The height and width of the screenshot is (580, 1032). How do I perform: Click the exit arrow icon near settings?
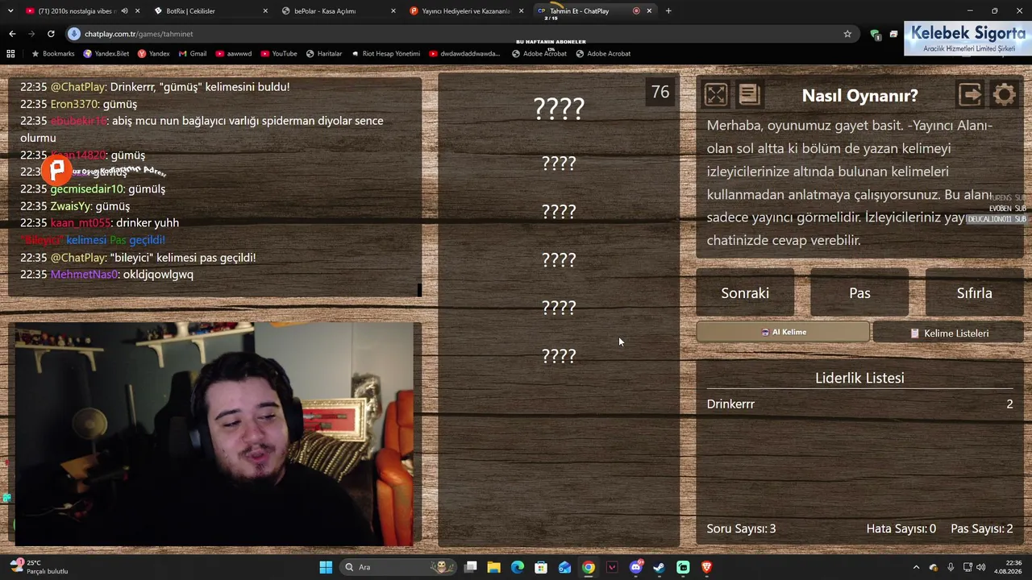point(970,95)
